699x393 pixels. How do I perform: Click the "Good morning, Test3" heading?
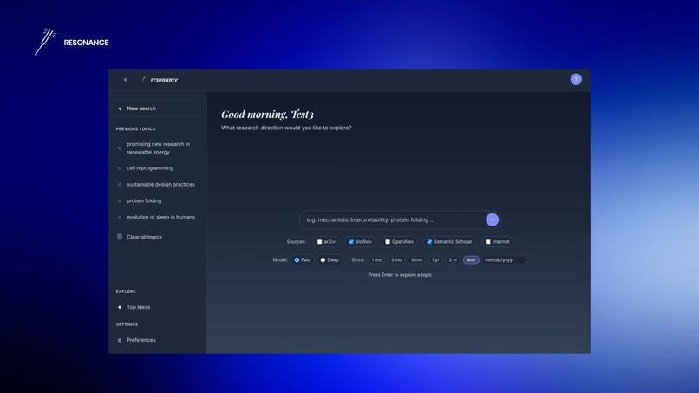click(267, 115)
